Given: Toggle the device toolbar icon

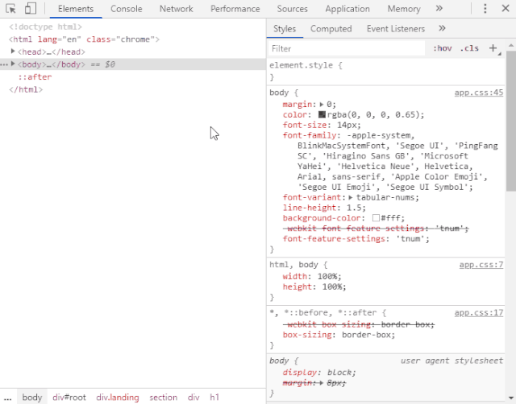Looking at the screenshot, I should tap(31, 9).
